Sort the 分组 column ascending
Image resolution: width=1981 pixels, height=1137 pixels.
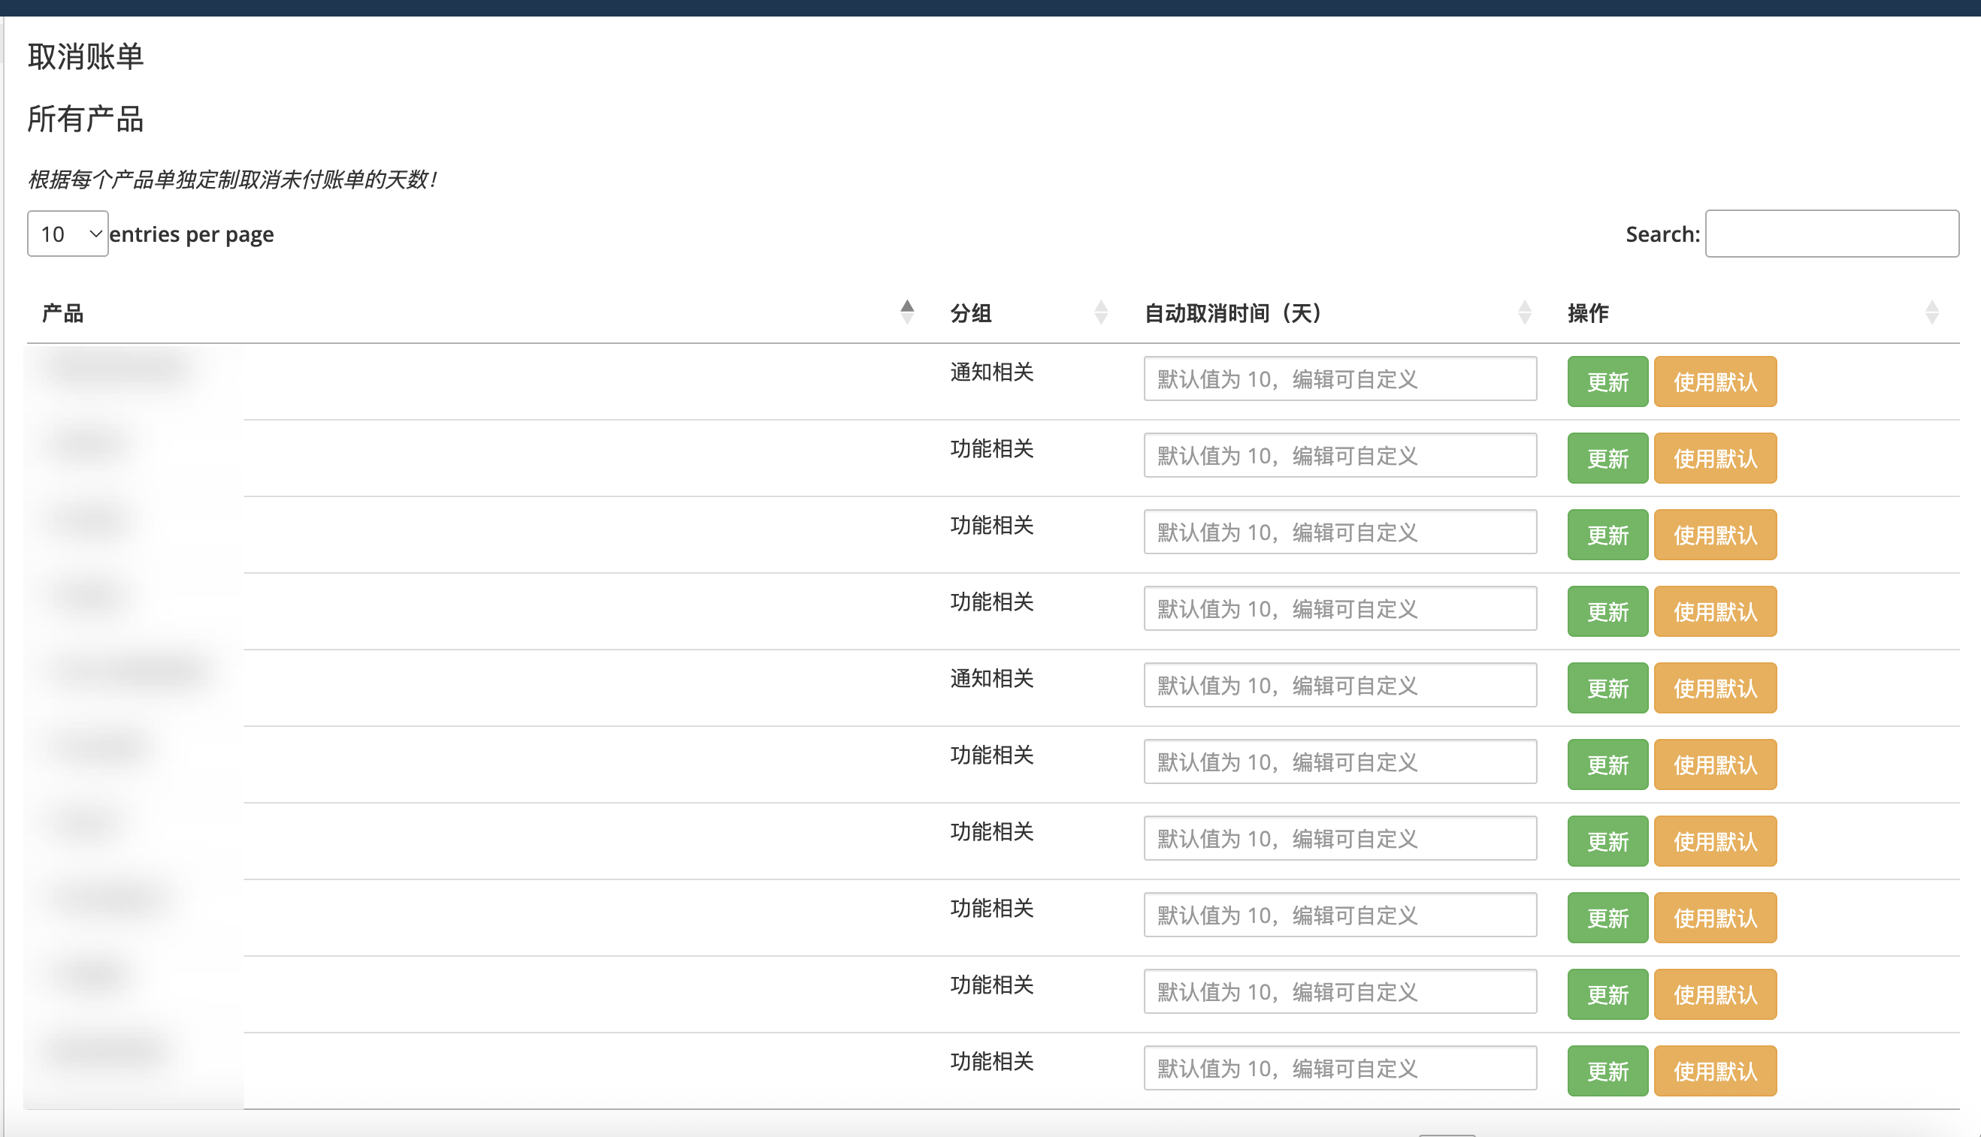click(x=1101, y=306)
